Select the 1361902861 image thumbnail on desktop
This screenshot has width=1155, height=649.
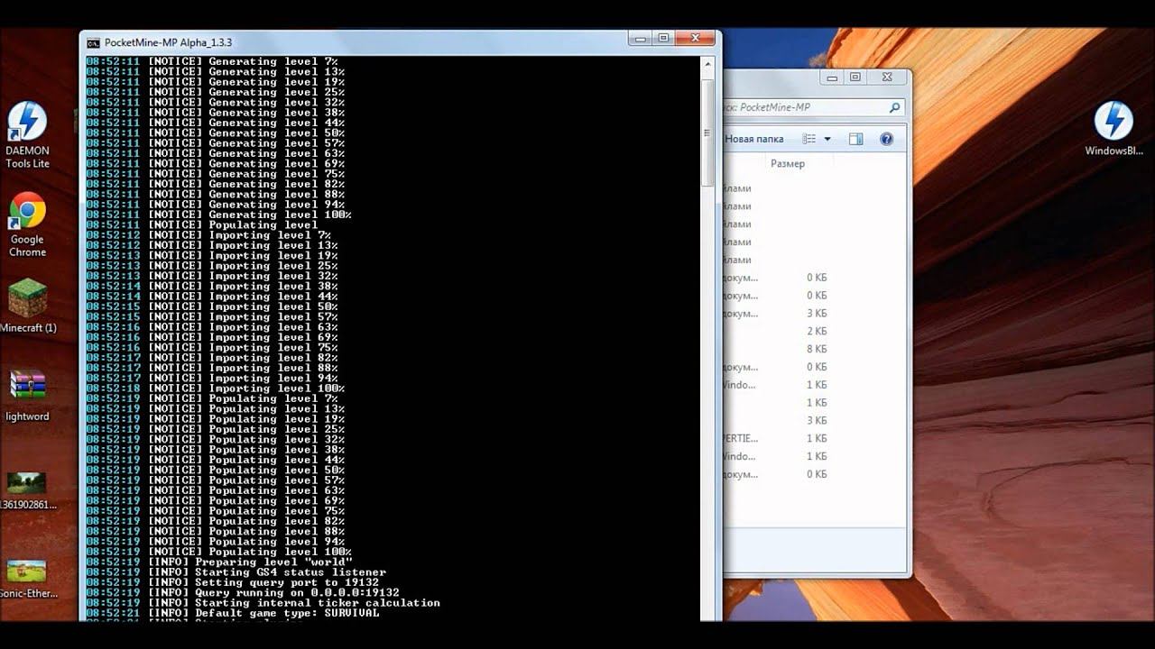(28, 491)
